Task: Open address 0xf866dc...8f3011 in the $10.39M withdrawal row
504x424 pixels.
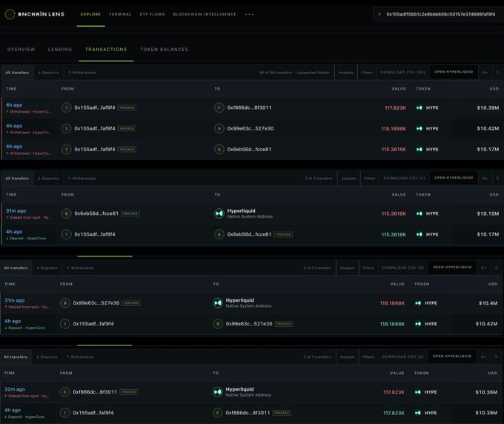Action: [250, 107]
